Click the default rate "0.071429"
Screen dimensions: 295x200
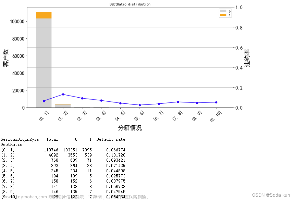point(116,166)
